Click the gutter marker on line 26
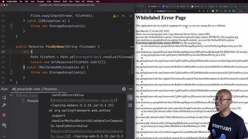The image size is (248, 139). coord(11,26)
